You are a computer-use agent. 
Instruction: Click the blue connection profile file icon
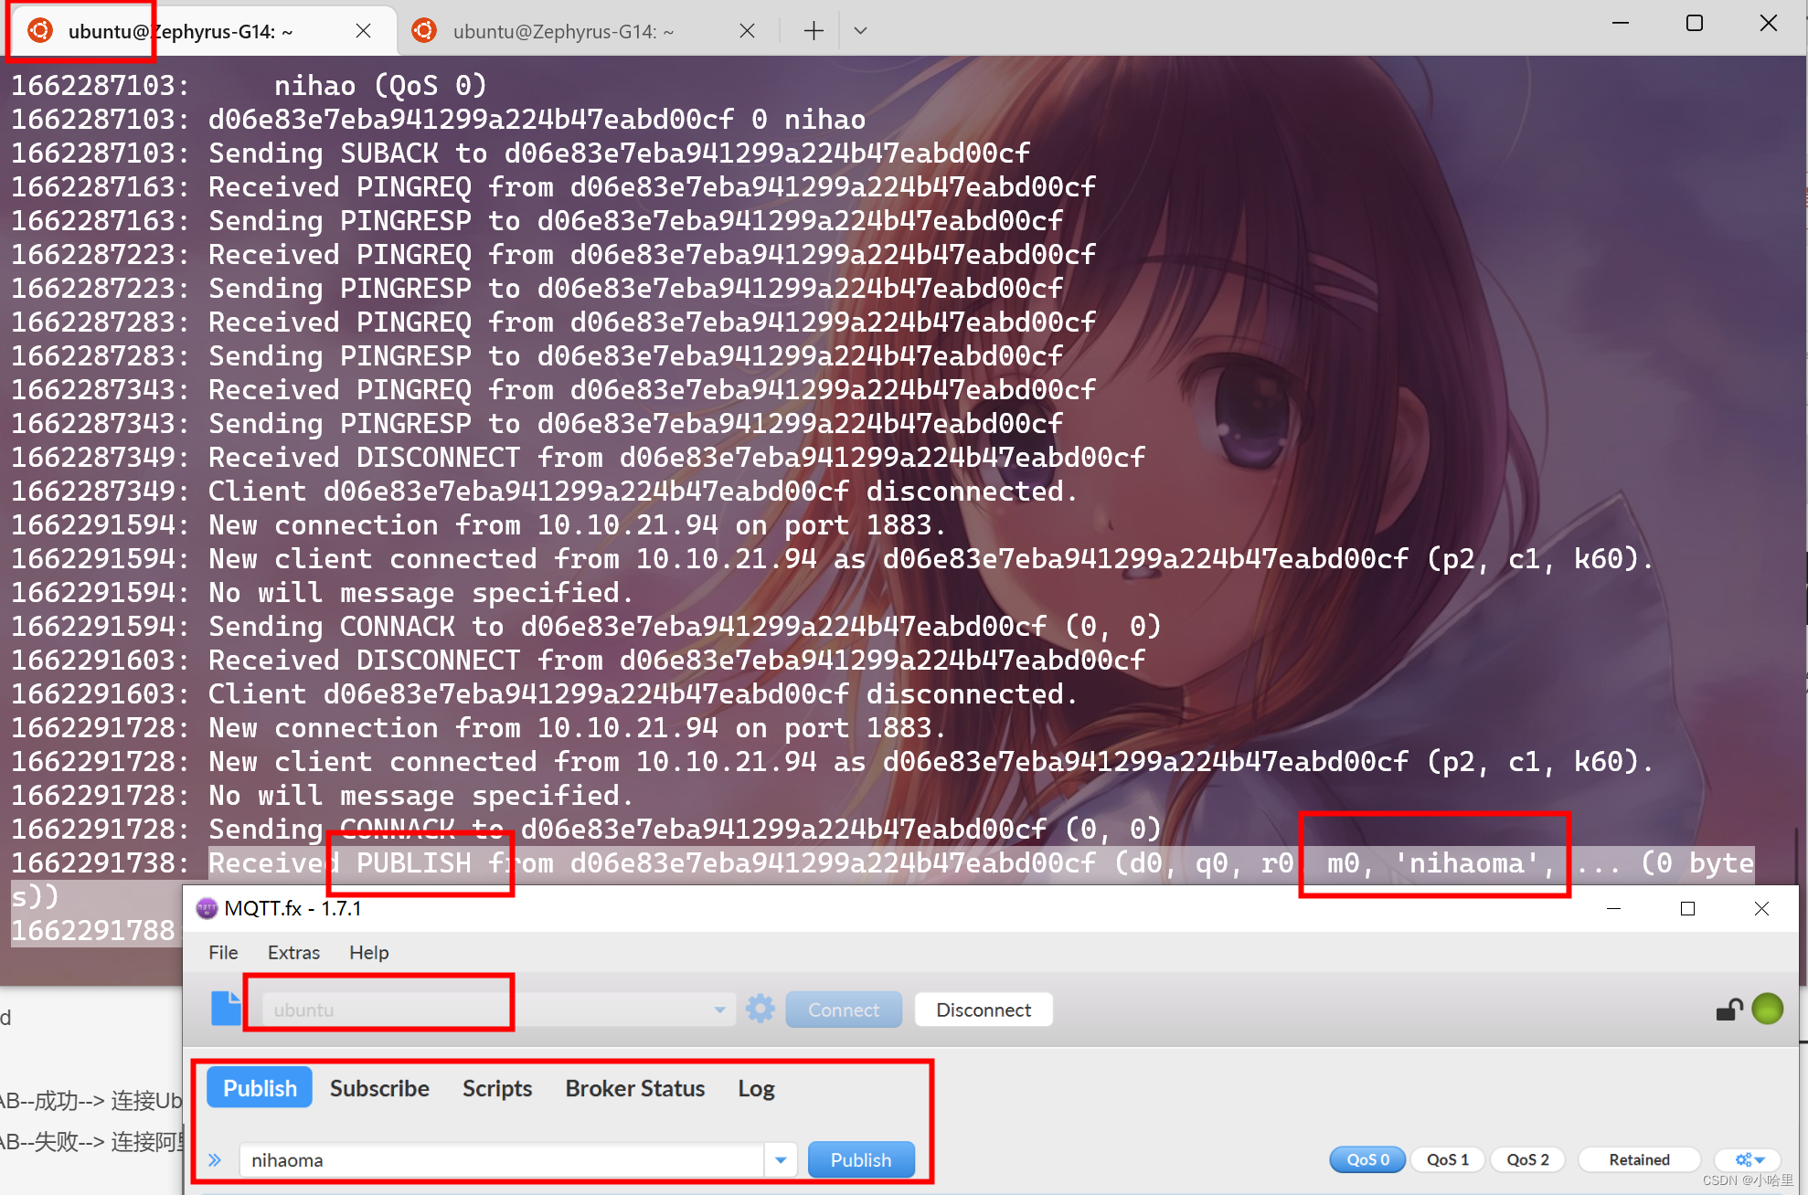coord(226,1009)
